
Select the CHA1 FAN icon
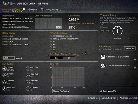(28, 68)
